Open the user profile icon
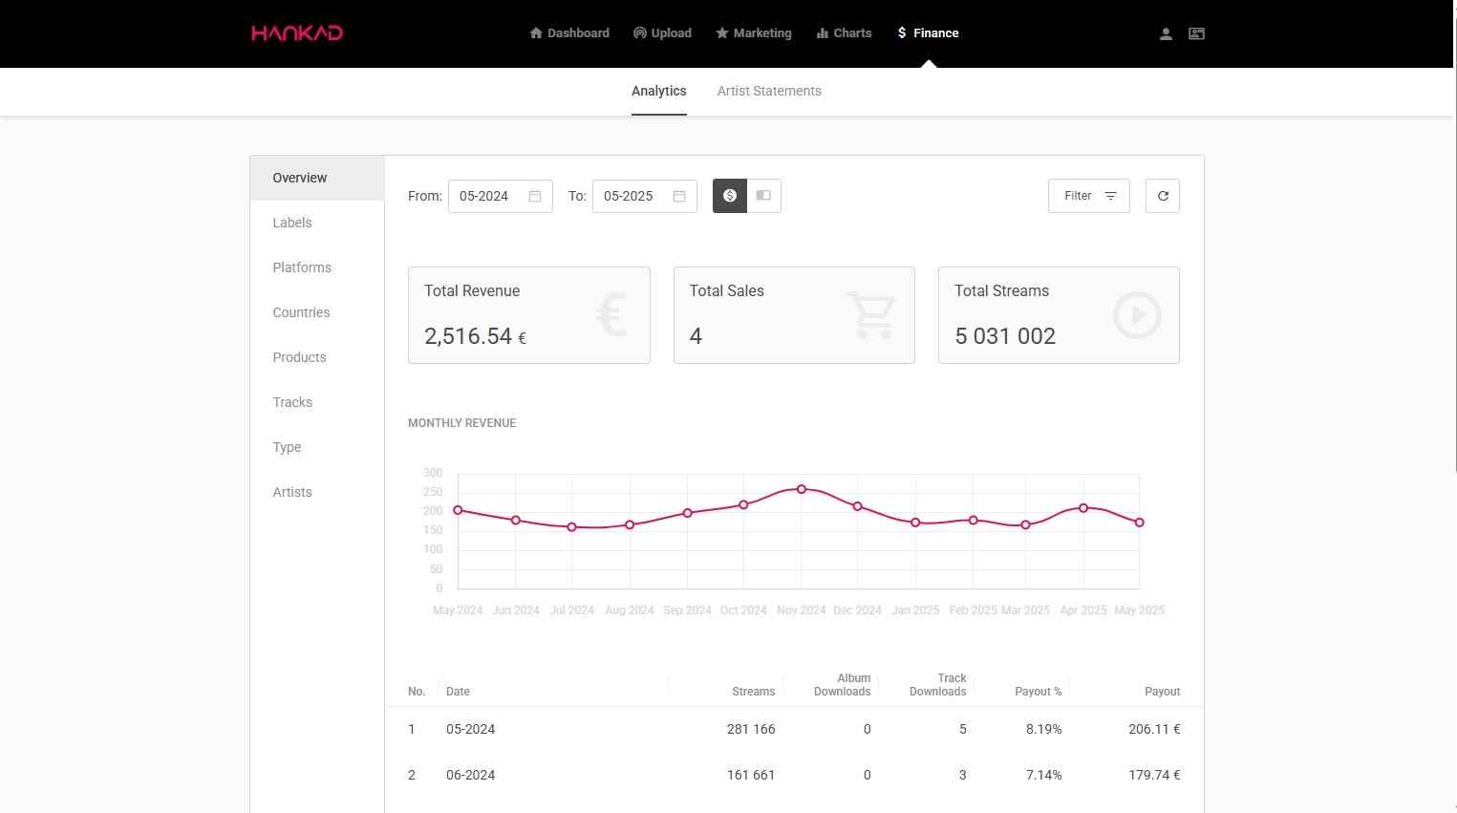This screenshot has width=1457, height=813. click(1166, 33)
